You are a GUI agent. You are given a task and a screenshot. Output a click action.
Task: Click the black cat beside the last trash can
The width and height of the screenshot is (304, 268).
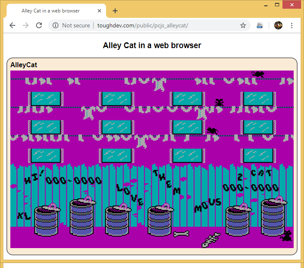click(x=286, y=236)
